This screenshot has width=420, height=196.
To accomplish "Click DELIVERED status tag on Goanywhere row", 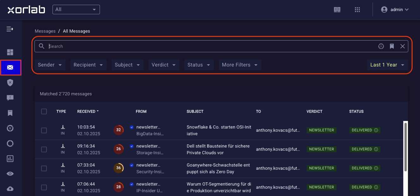I will click(365, 168).
